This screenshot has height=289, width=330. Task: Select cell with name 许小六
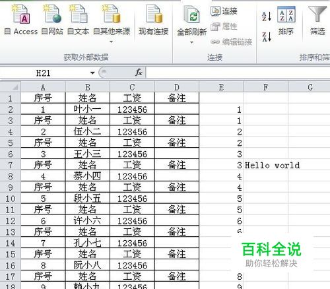point(88,220)
